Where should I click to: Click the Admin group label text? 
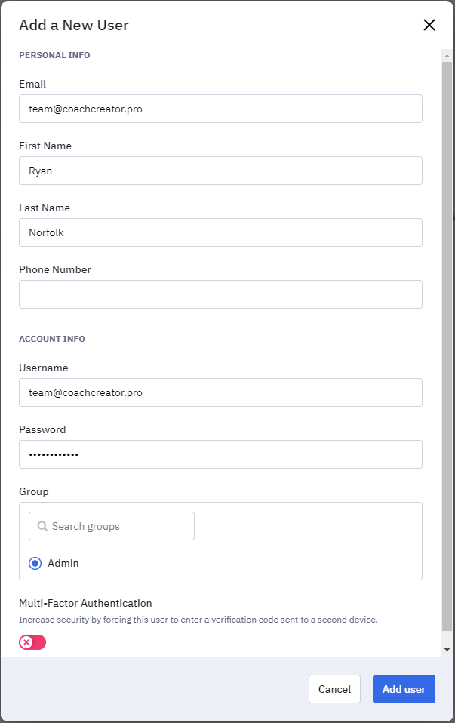(65, 563)
